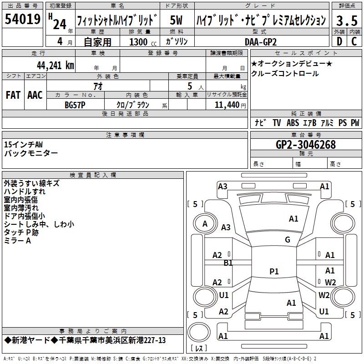
Task: Click the lot number 54019
Action: point(22,20)
